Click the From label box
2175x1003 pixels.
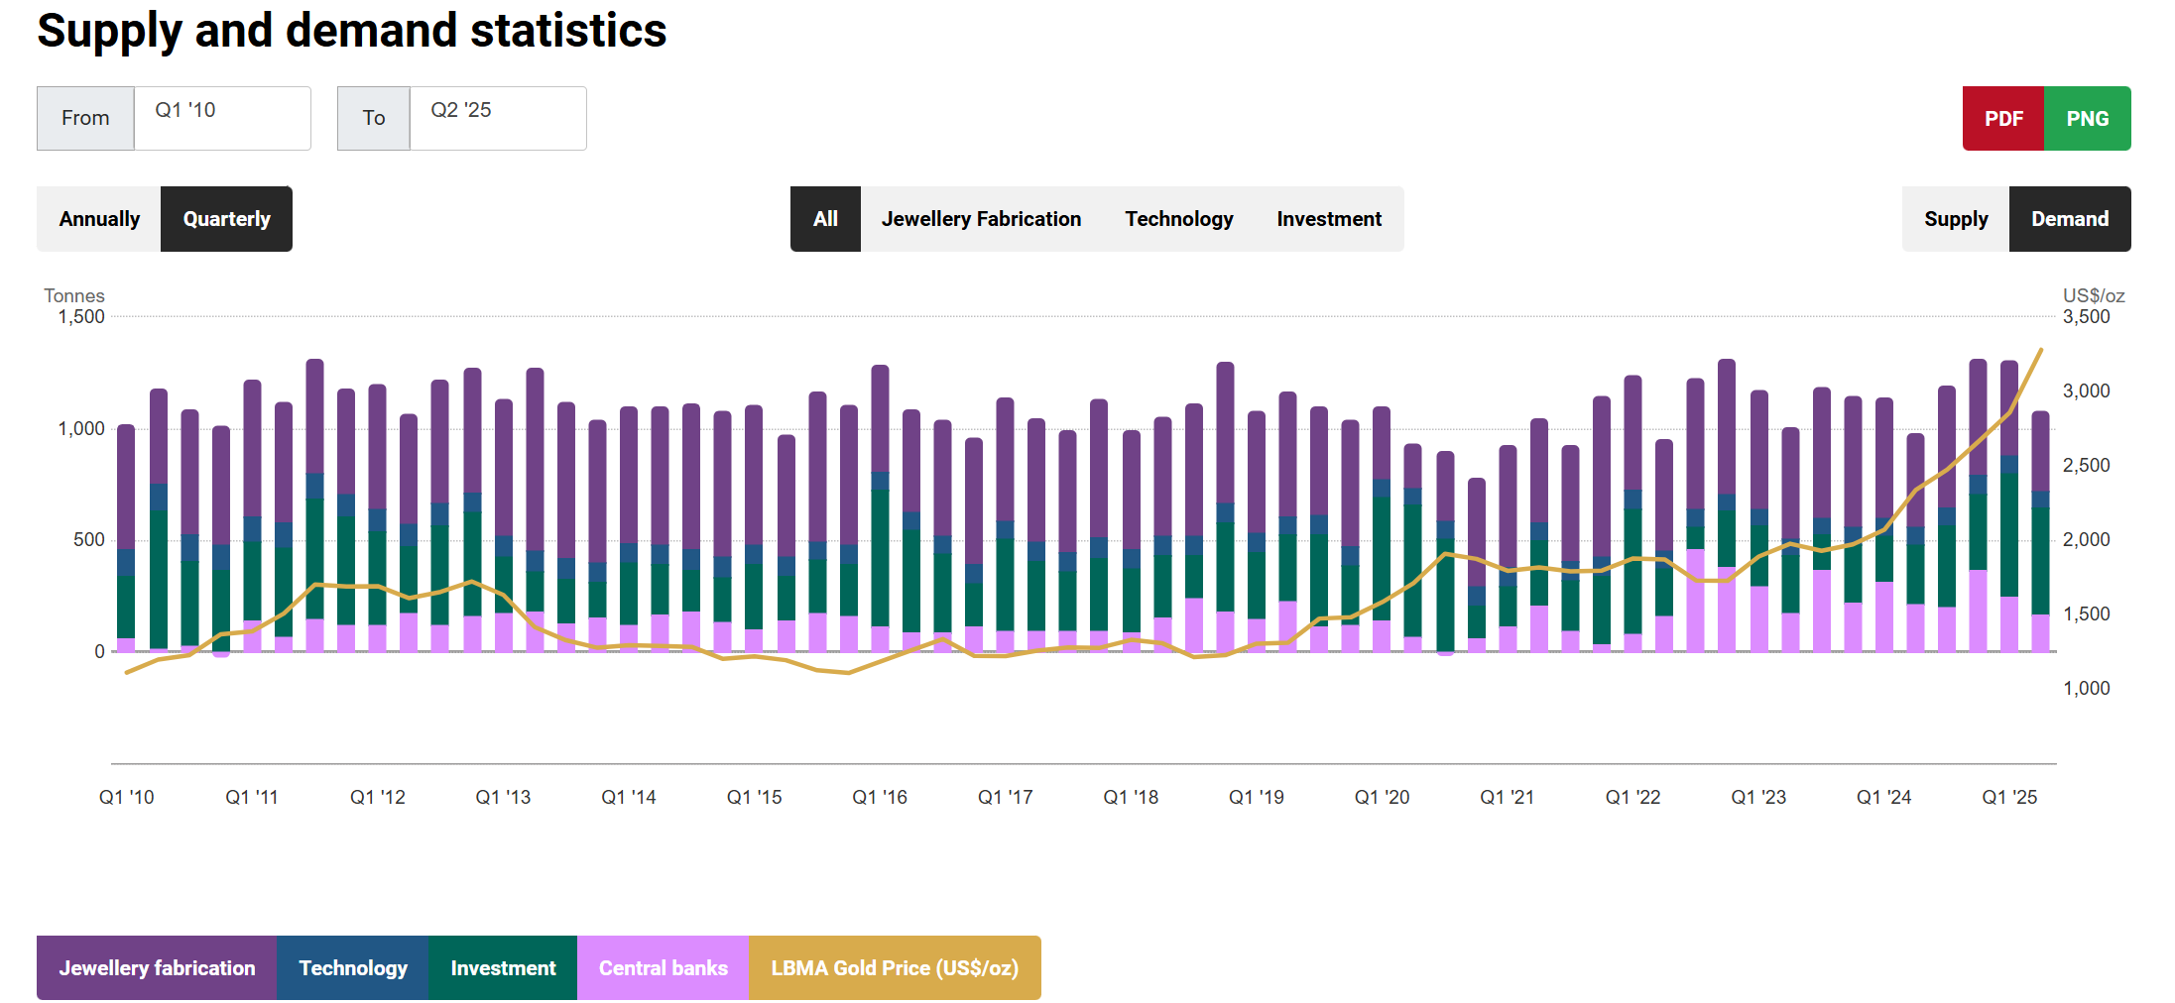(85, 118)
